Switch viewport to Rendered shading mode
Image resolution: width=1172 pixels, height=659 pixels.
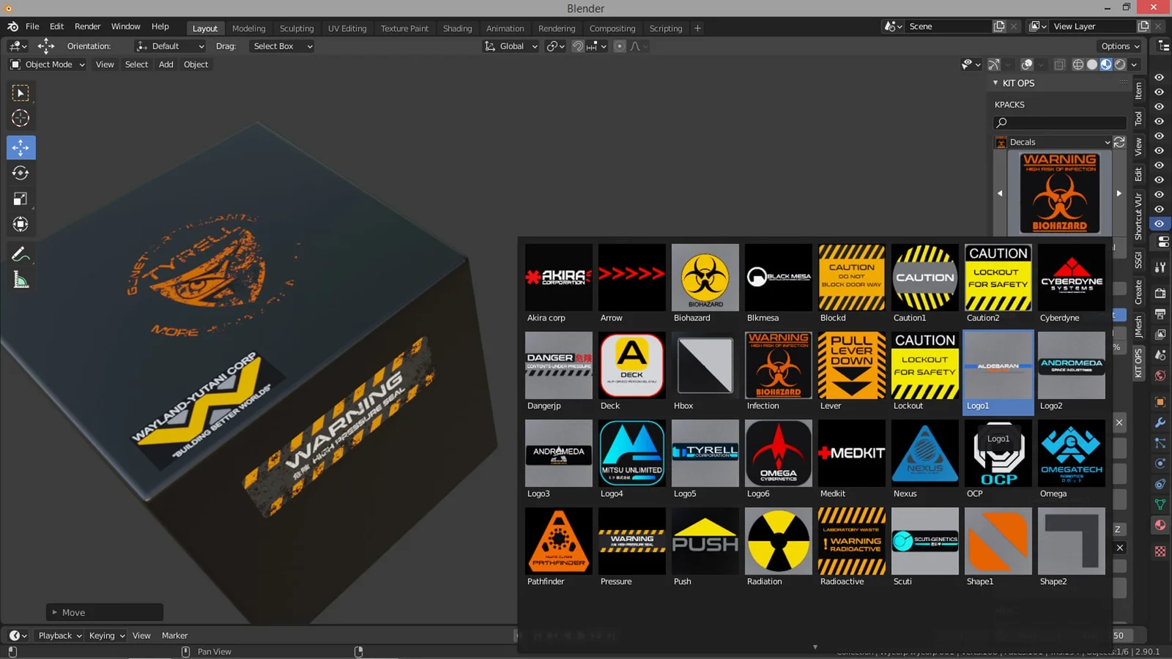pos(1120,64)
